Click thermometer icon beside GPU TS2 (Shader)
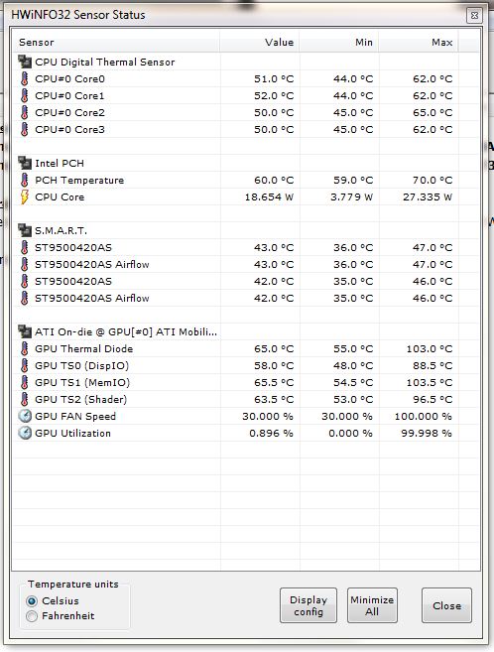The width and height of the screenshot is (494, 652). 25,399
